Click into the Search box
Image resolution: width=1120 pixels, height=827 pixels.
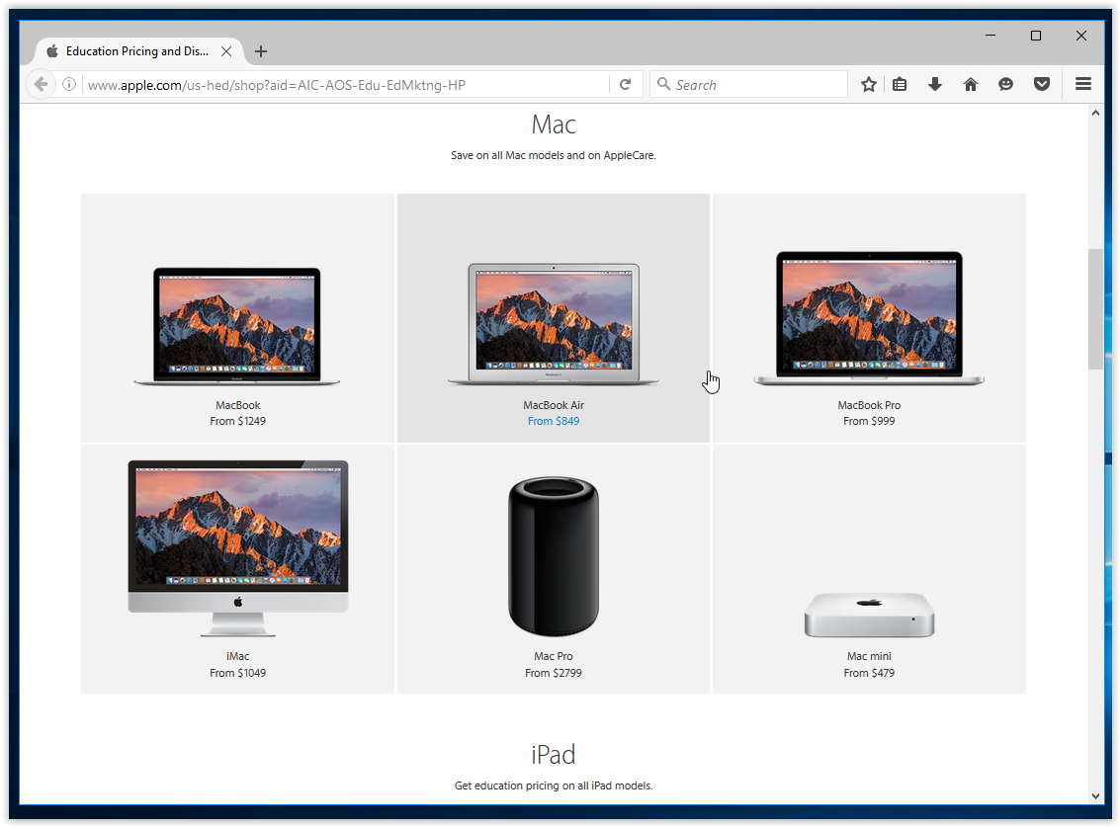coord(748,85)
